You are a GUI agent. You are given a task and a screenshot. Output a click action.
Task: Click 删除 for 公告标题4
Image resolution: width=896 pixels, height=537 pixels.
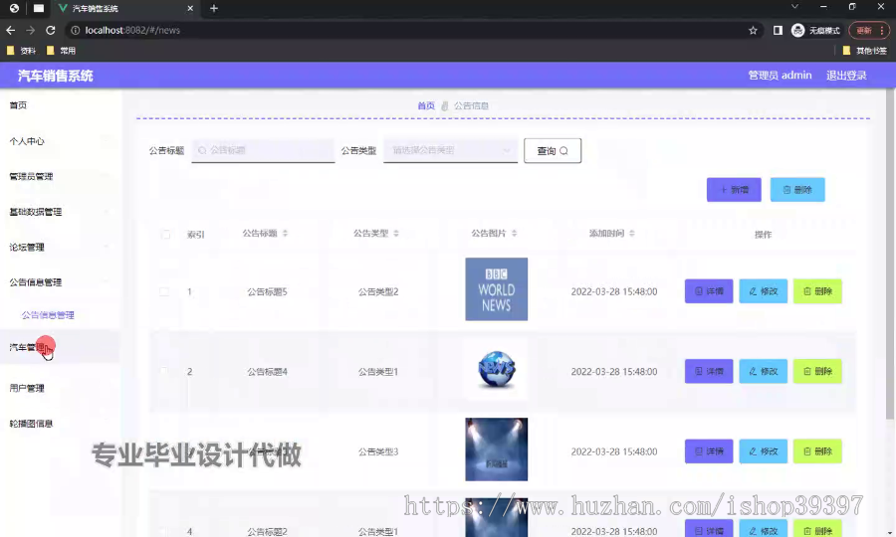[817, 371]
